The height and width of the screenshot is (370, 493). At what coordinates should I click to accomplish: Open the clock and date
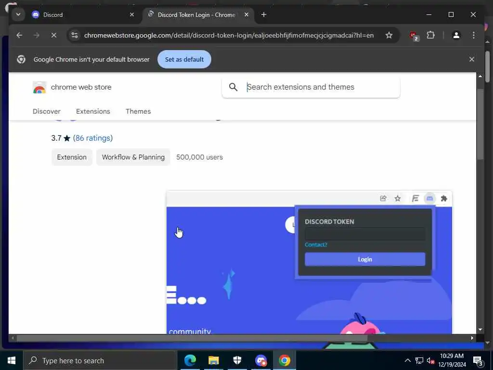click(452, 360)
